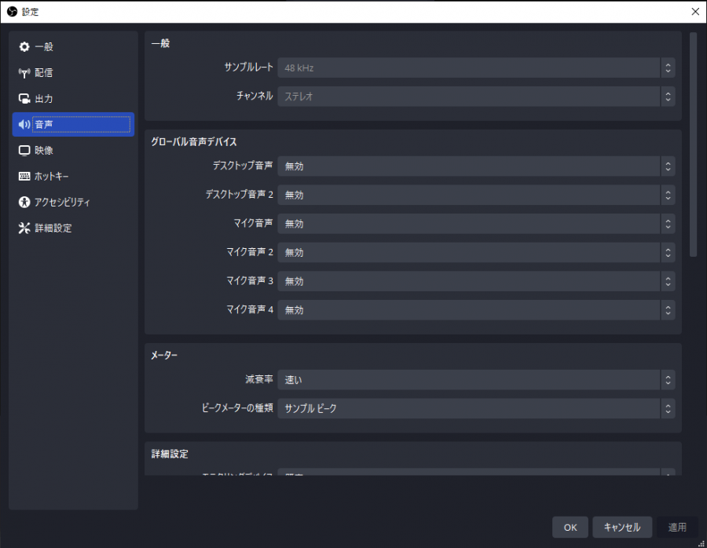
Task: Open the 一般 (General) settings icon
Action: pyautogui.click(x=24, y=47)
